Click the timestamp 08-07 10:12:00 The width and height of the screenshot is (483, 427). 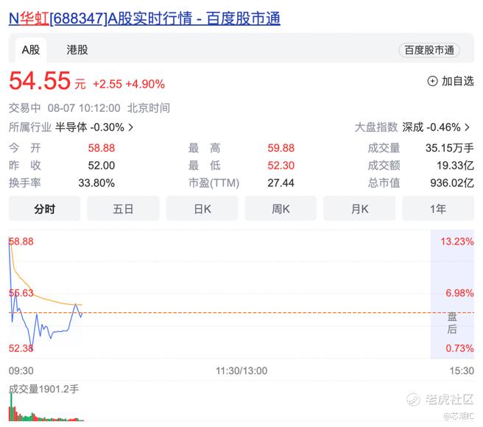84,108
